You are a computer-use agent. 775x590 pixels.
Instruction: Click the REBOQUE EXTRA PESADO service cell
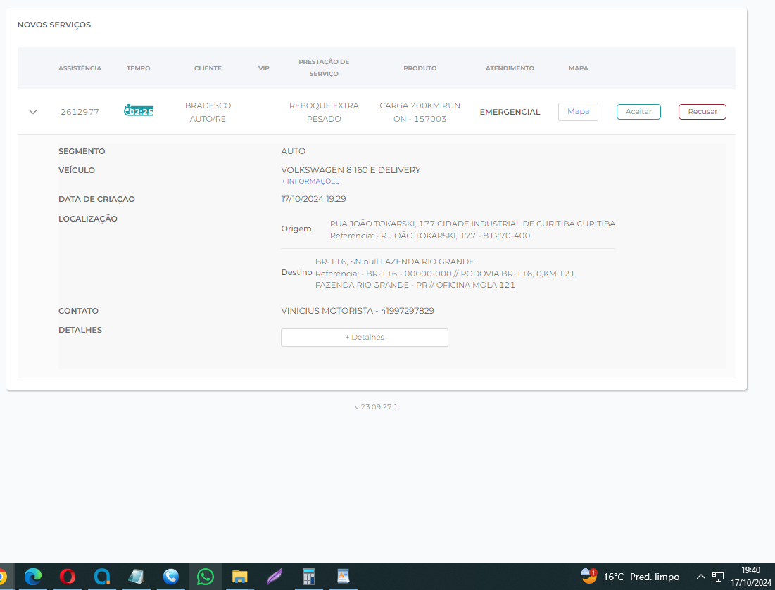(325, 112)
